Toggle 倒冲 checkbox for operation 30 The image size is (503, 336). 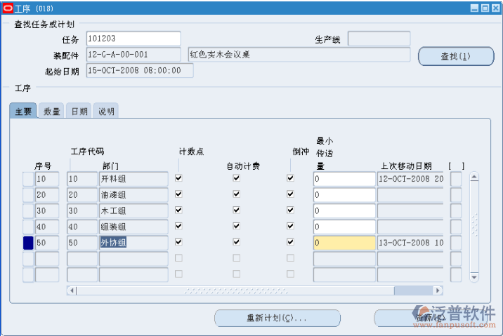(x=290, y=211)
